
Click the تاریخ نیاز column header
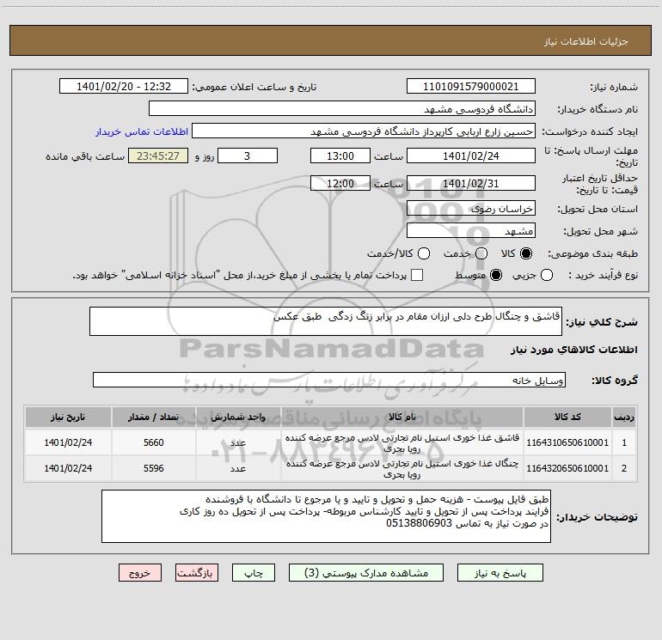68,418
